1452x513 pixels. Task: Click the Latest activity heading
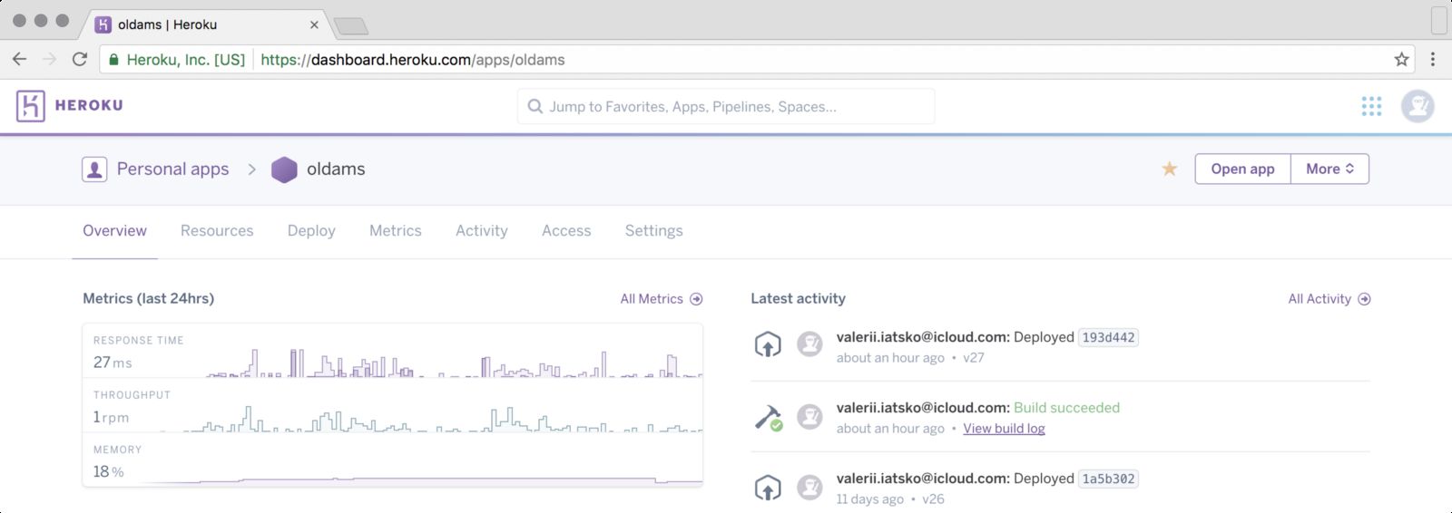(798, 298)
